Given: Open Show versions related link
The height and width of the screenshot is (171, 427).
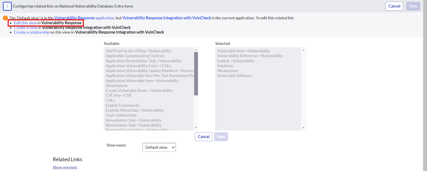Looking at the screenshot, I should pos(65,167).
